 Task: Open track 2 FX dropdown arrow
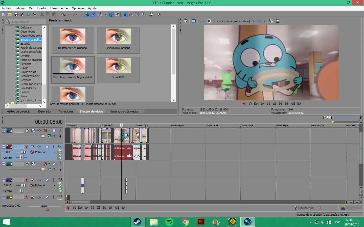(49, 131)
